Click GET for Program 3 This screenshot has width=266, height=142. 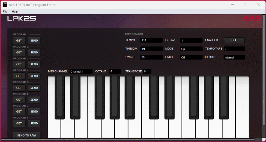[19, 64]
